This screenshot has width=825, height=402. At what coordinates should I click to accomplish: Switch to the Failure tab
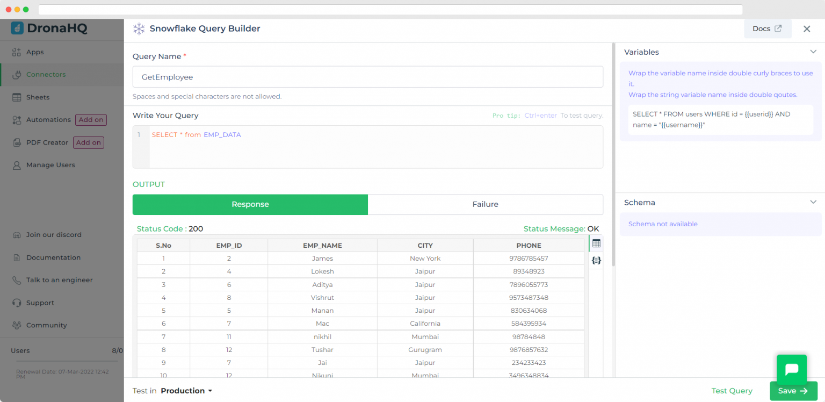(x=485, y=204)
